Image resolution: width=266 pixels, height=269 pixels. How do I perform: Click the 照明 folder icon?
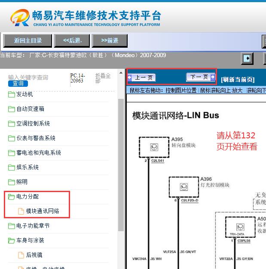(11, 182)
